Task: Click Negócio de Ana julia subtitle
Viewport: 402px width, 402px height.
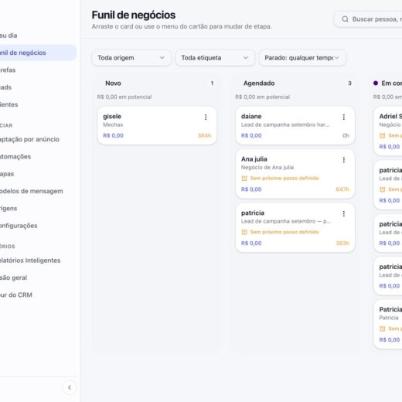Action: tap(267, 168)
